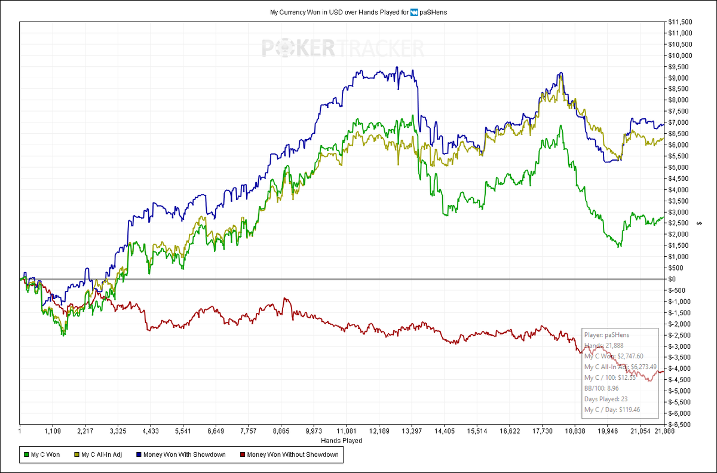Click the 14,405 x-axis label
717x473 pixels.
pyautogui.click(x=444, y=431)
